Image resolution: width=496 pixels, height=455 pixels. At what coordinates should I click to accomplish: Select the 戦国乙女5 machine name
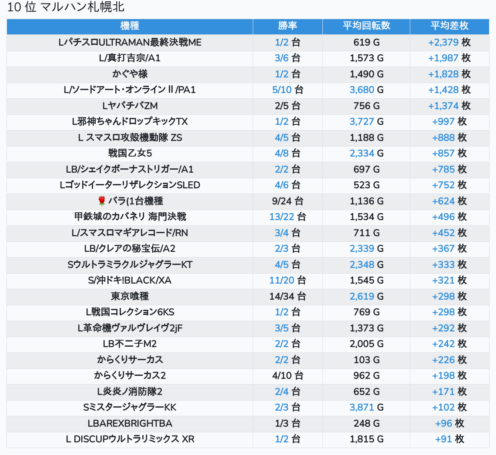(130, 154)
